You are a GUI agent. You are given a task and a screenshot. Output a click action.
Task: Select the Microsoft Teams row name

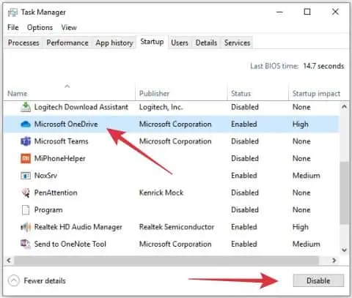pos(61,141)
